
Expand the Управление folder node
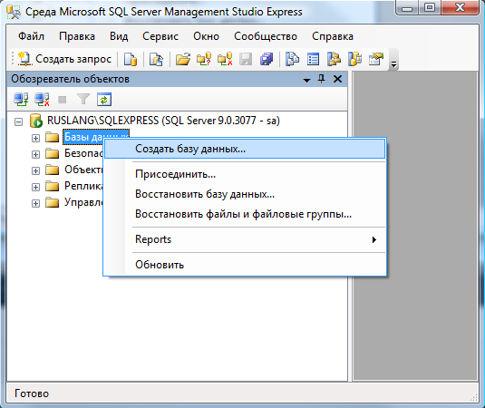(x=36, y=203)
